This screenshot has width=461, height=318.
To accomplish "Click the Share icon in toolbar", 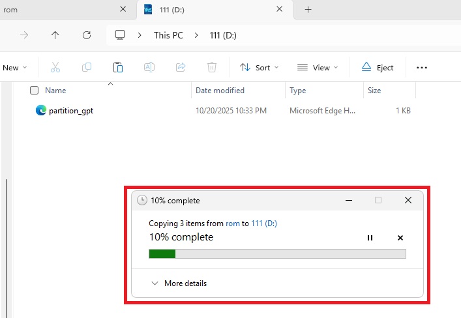I will click(x=181, y=68).
